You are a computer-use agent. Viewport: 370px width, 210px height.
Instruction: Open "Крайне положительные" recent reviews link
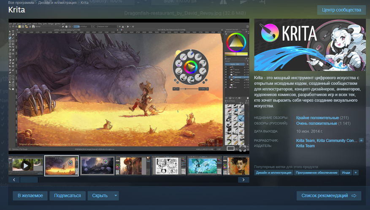click(x=317, y=118)
